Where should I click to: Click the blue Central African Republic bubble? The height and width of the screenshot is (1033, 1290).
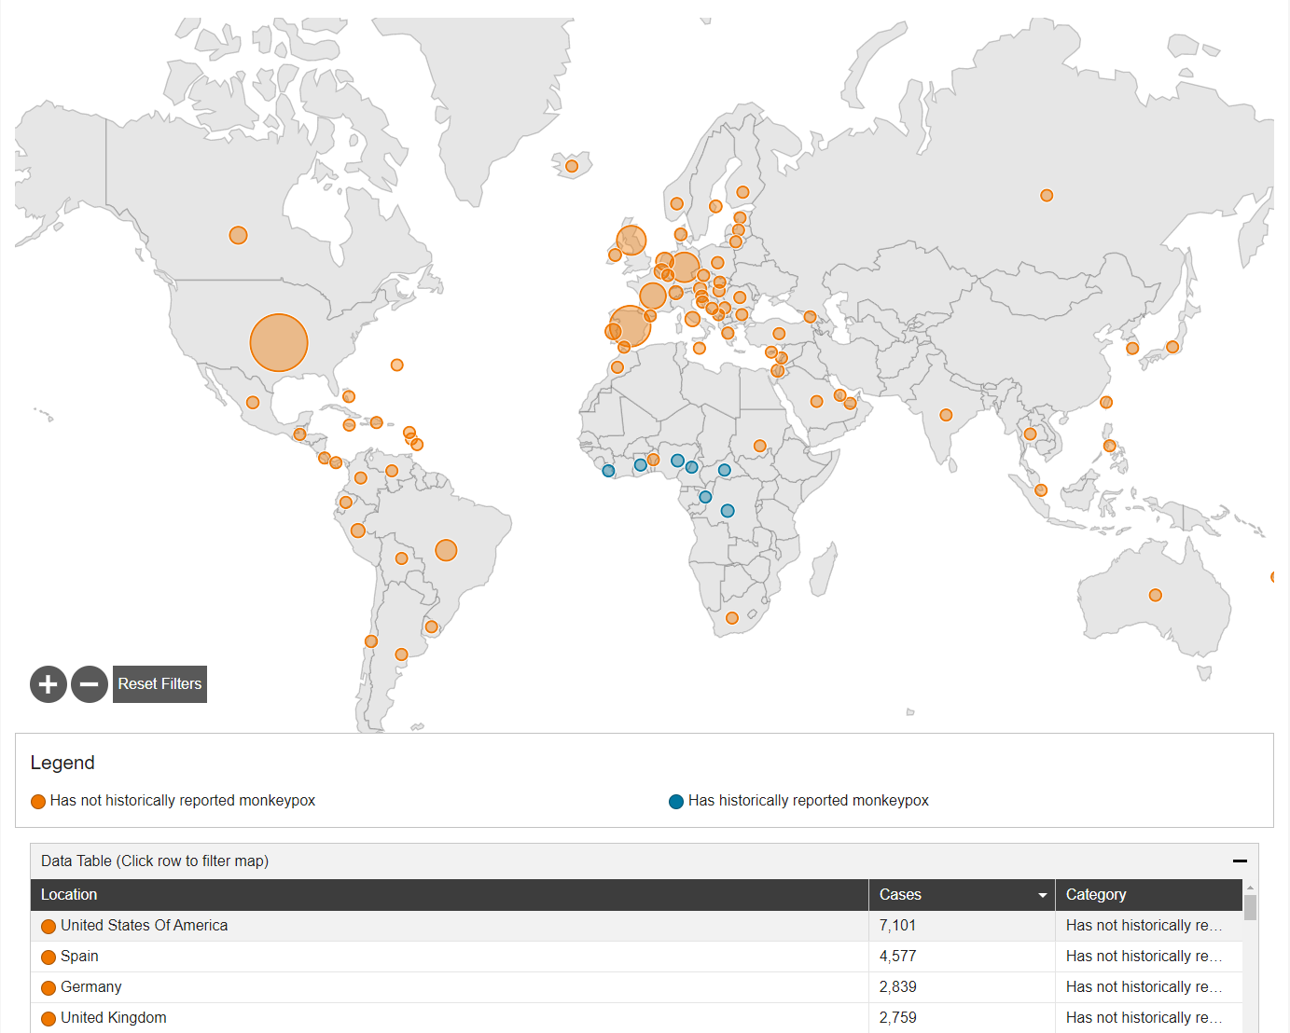pyautogui.click(x=724, y=470)
